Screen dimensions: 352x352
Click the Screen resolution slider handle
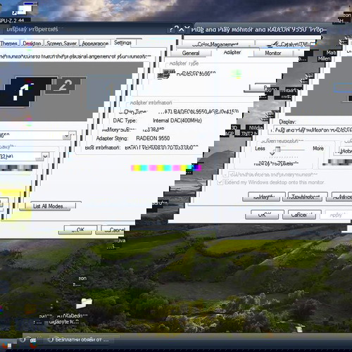tap(278, 149)
